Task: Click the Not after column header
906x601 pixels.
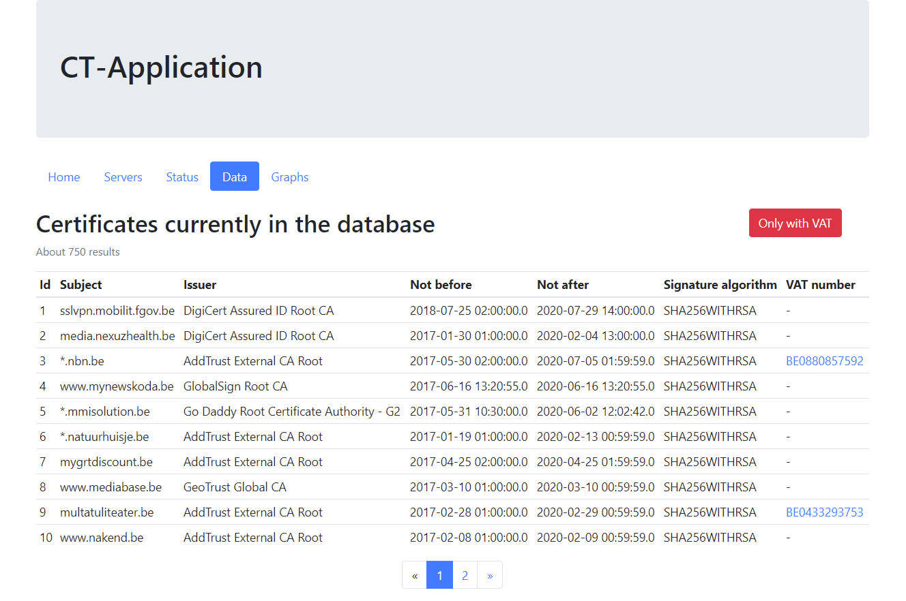Action: [x=563, y=285]
